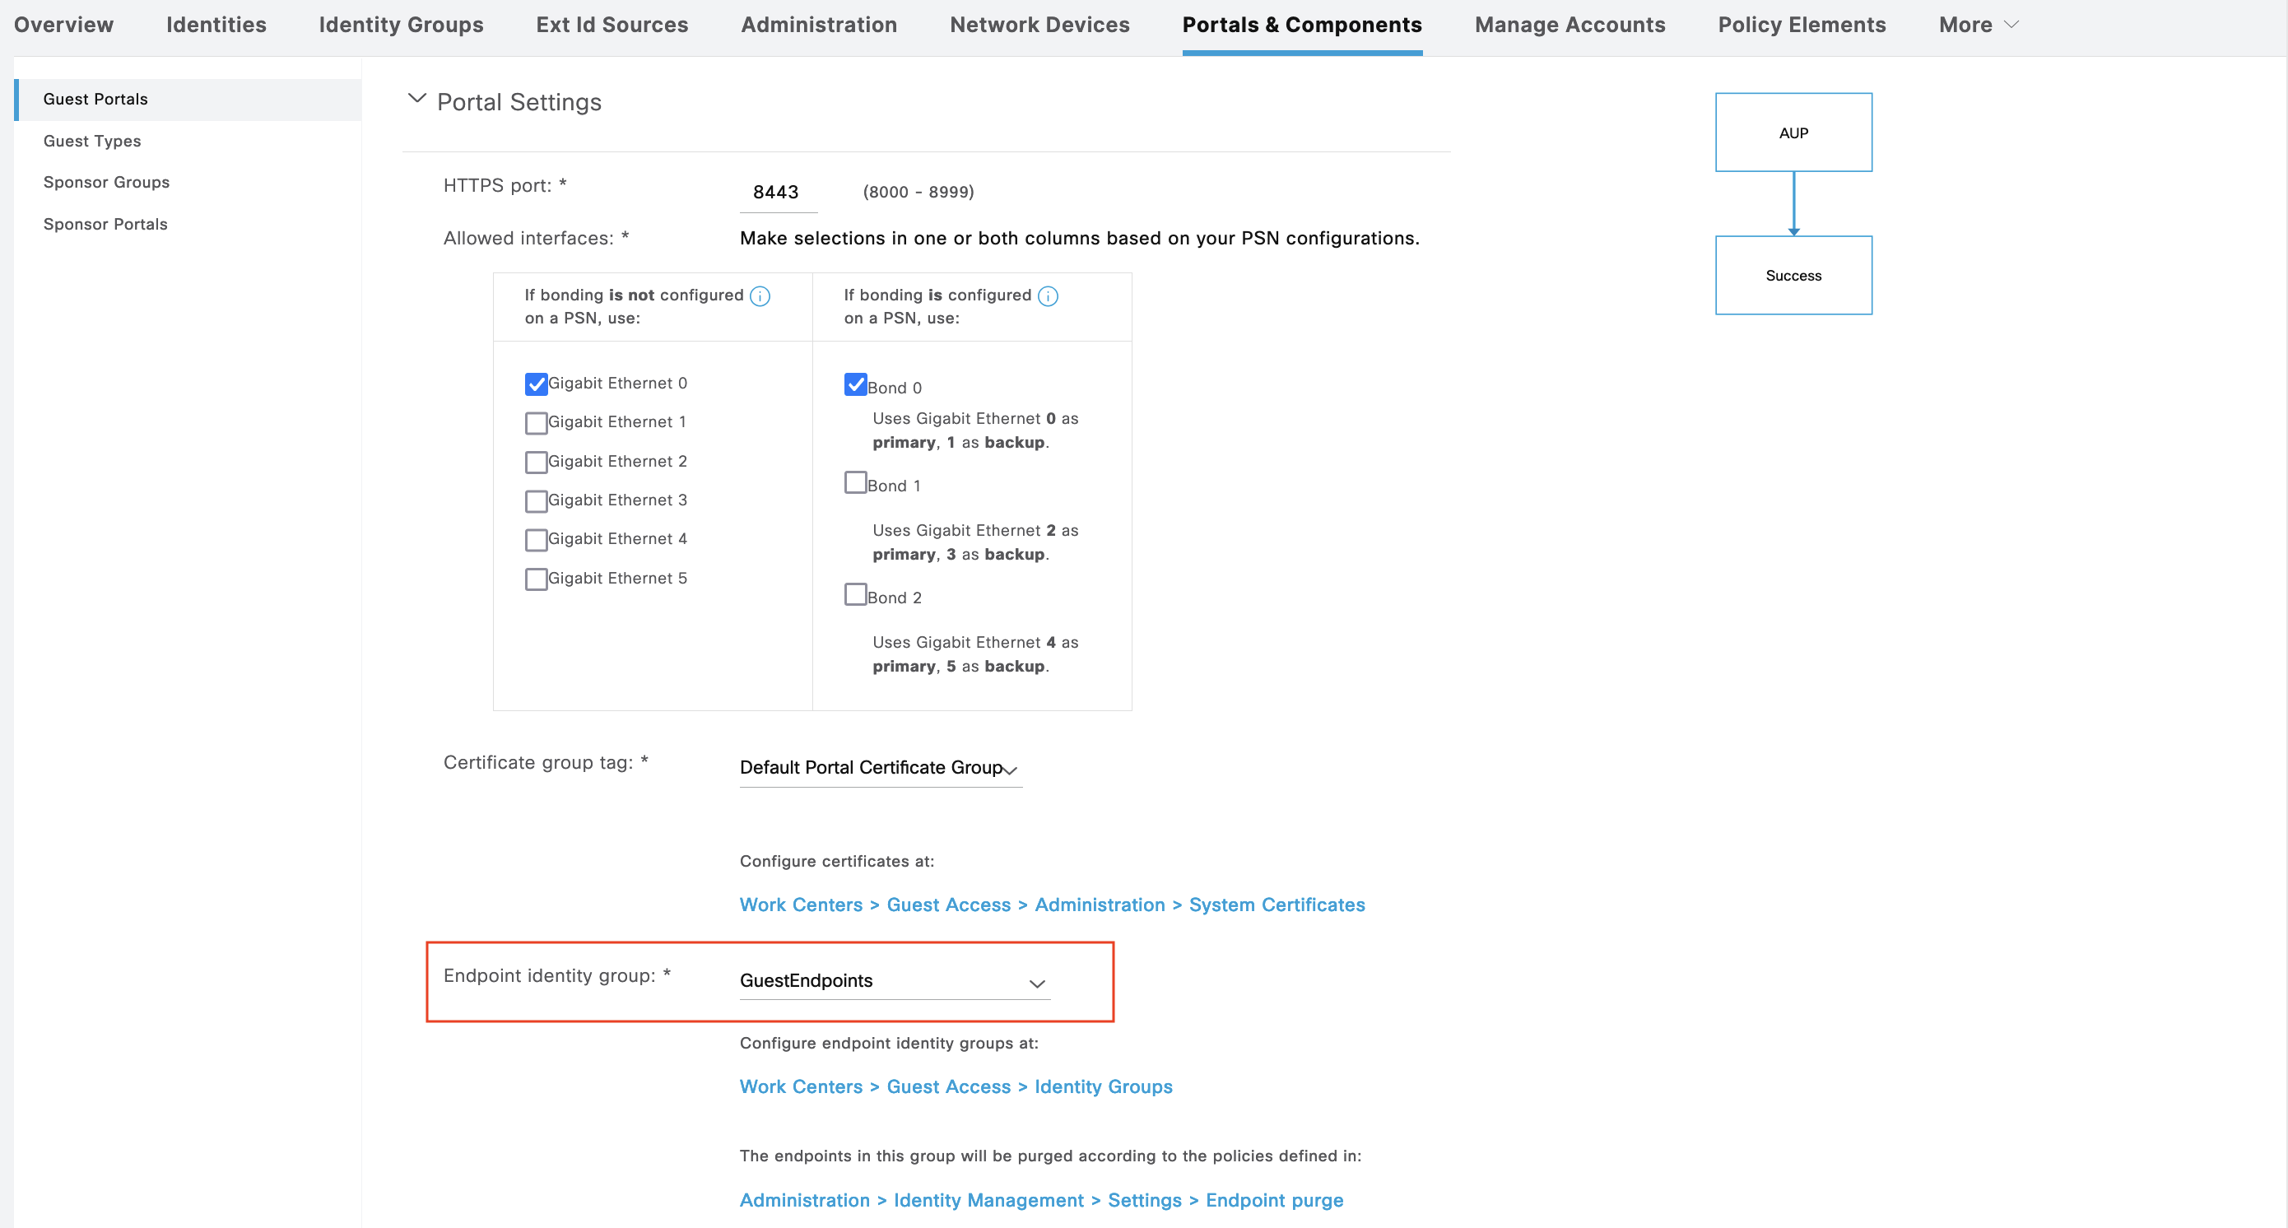
Task: Open Endpoint identity group dropdown
Action: click(894, 981)
